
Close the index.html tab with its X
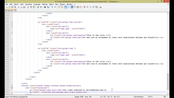click(x=15, y=10)
